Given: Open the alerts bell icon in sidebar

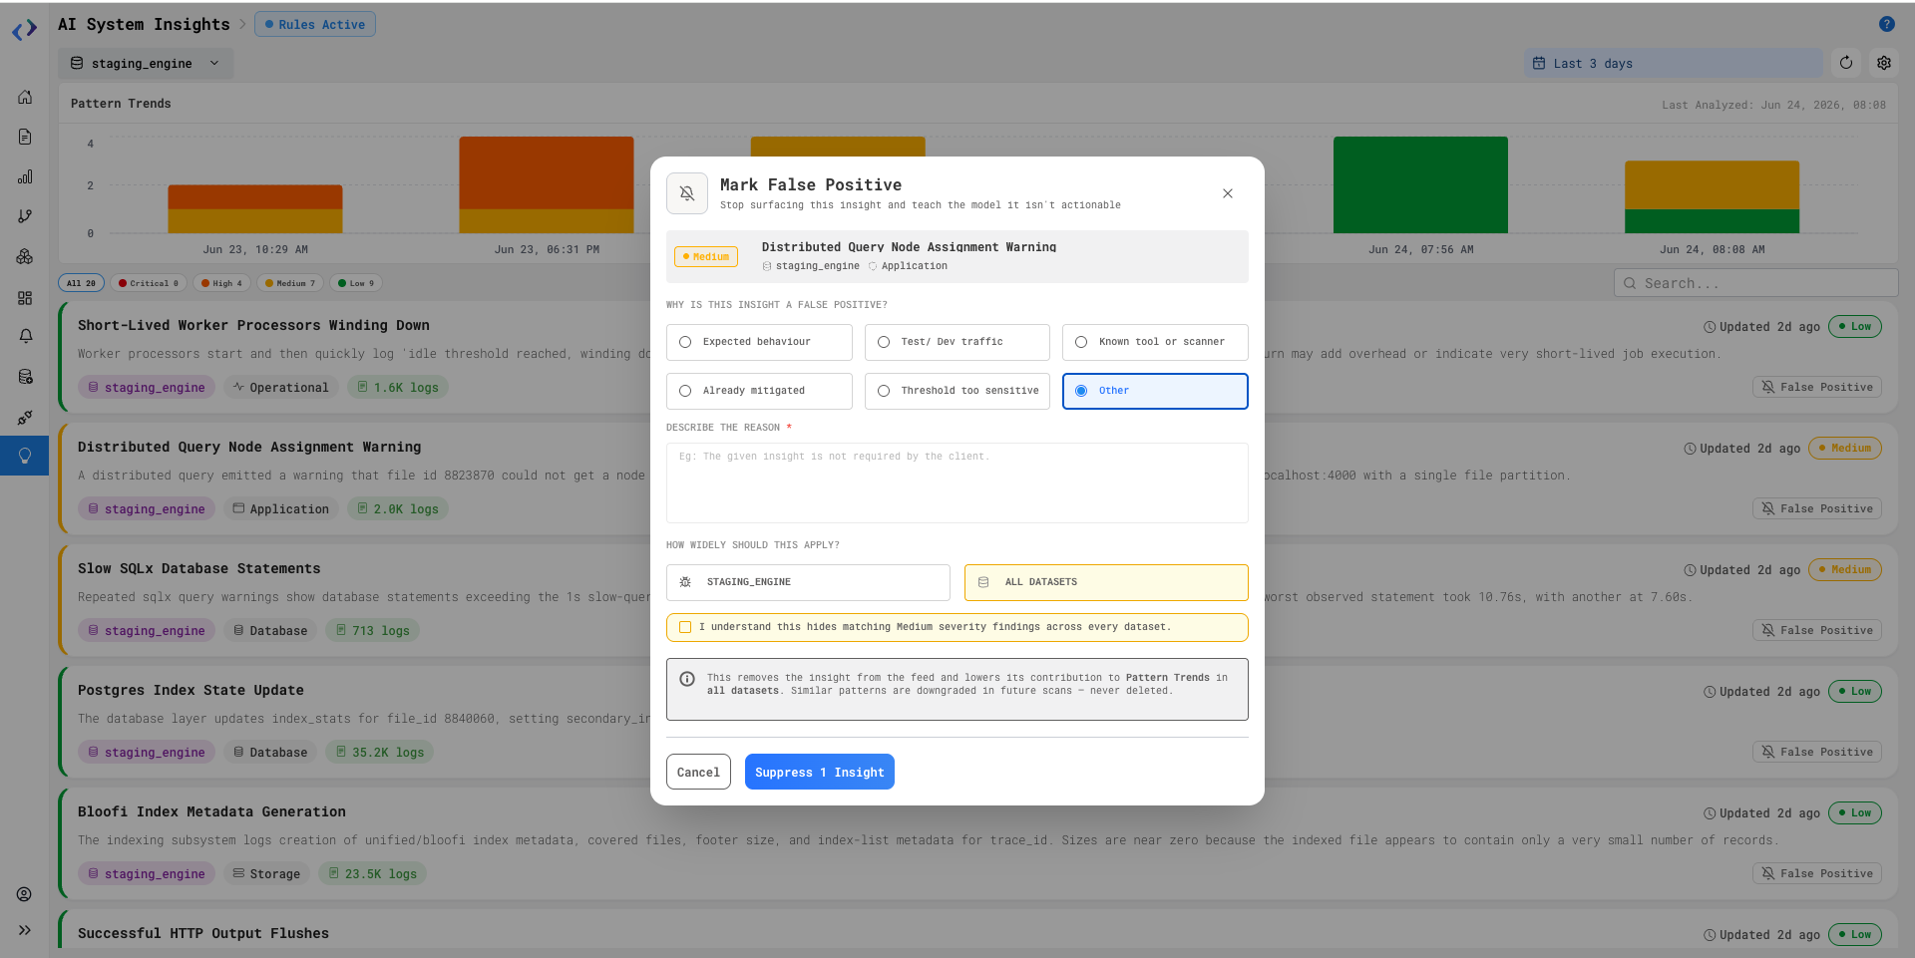Looking at the screenshot, I should 25,336.
